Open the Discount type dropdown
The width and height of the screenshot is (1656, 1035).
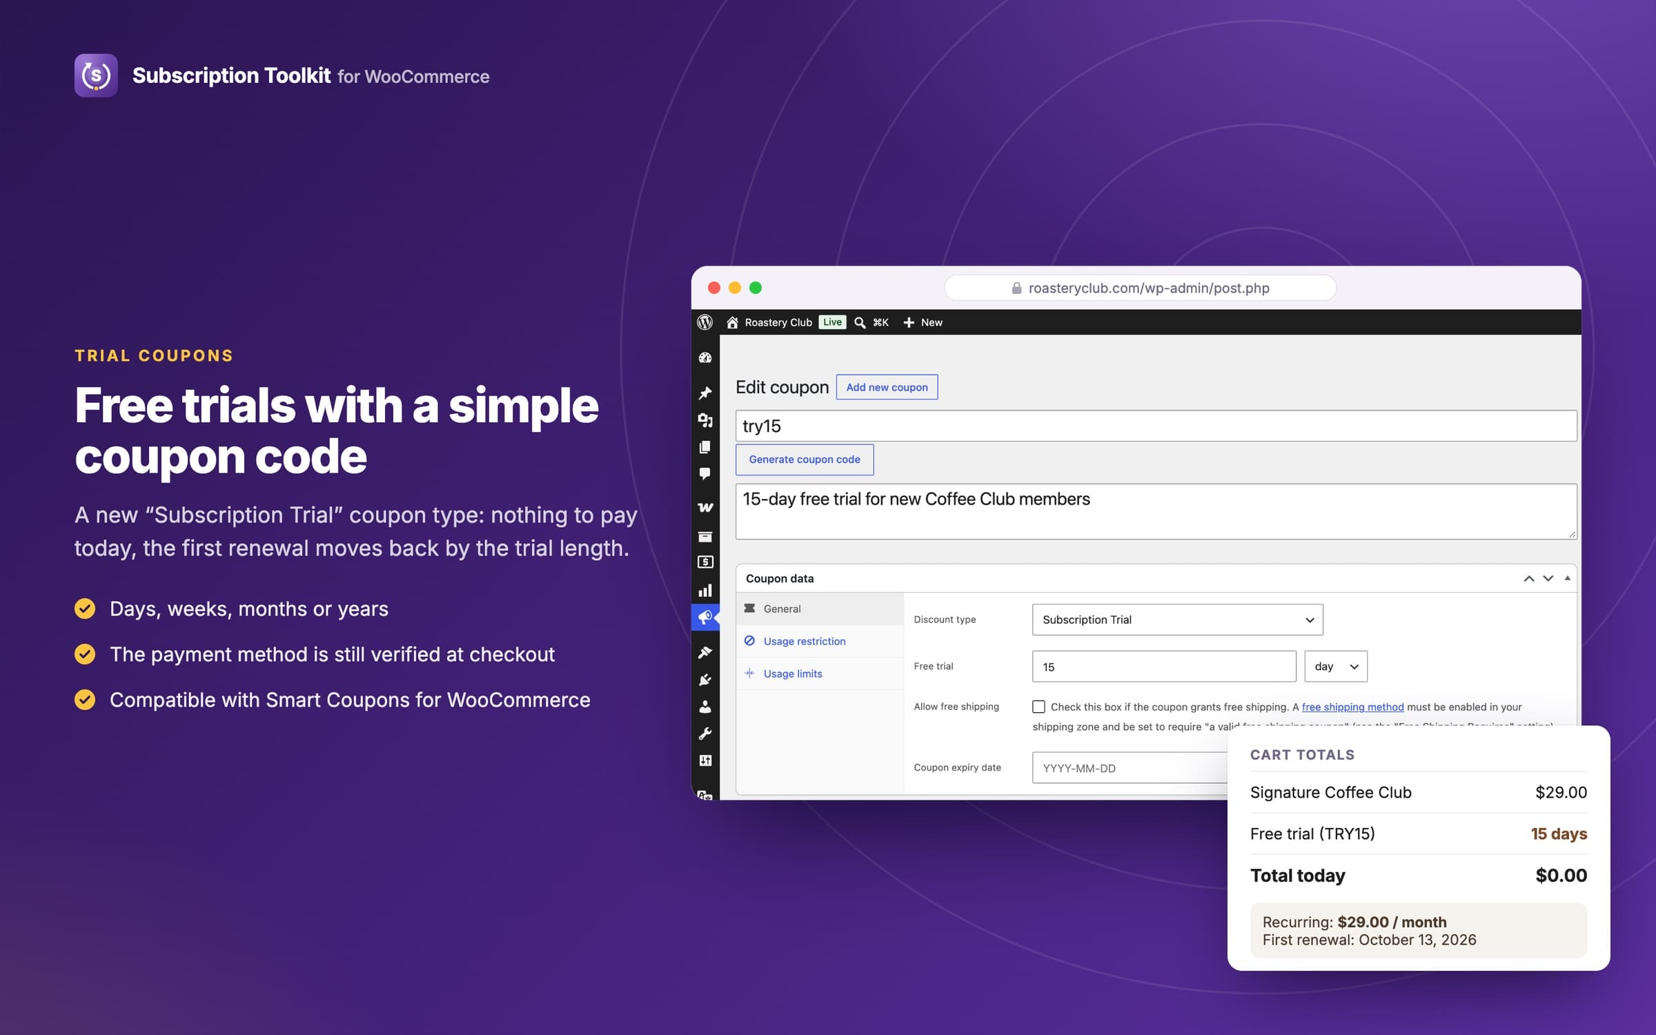(x=1177, y=620)
